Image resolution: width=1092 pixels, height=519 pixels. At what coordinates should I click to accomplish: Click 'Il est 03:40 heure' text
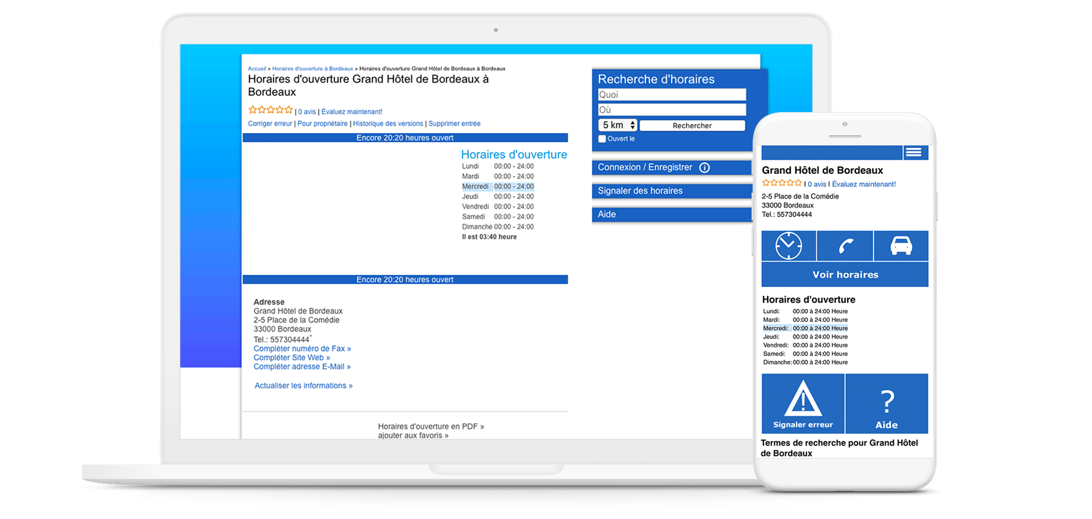pos(489,237)
